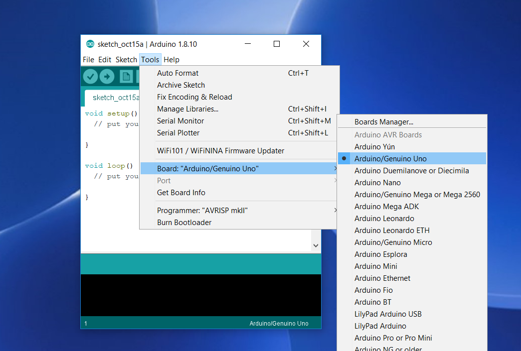The height and width of the screenshot is (351, 521).
Task: Click status bar text 'Arduino/Genuino Uno'
Action: click(x=279, y=324)
